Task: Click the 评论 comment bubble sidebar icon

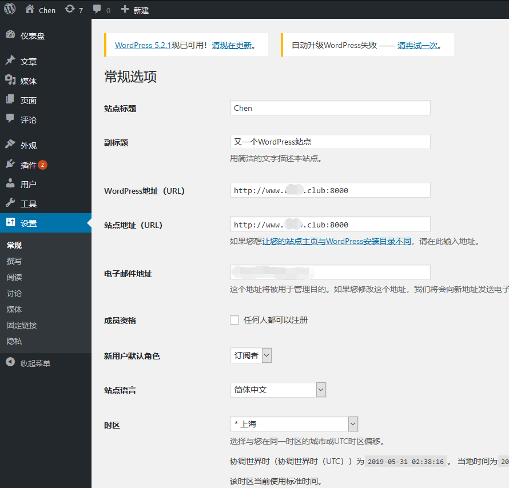Action: coord(10,118)
